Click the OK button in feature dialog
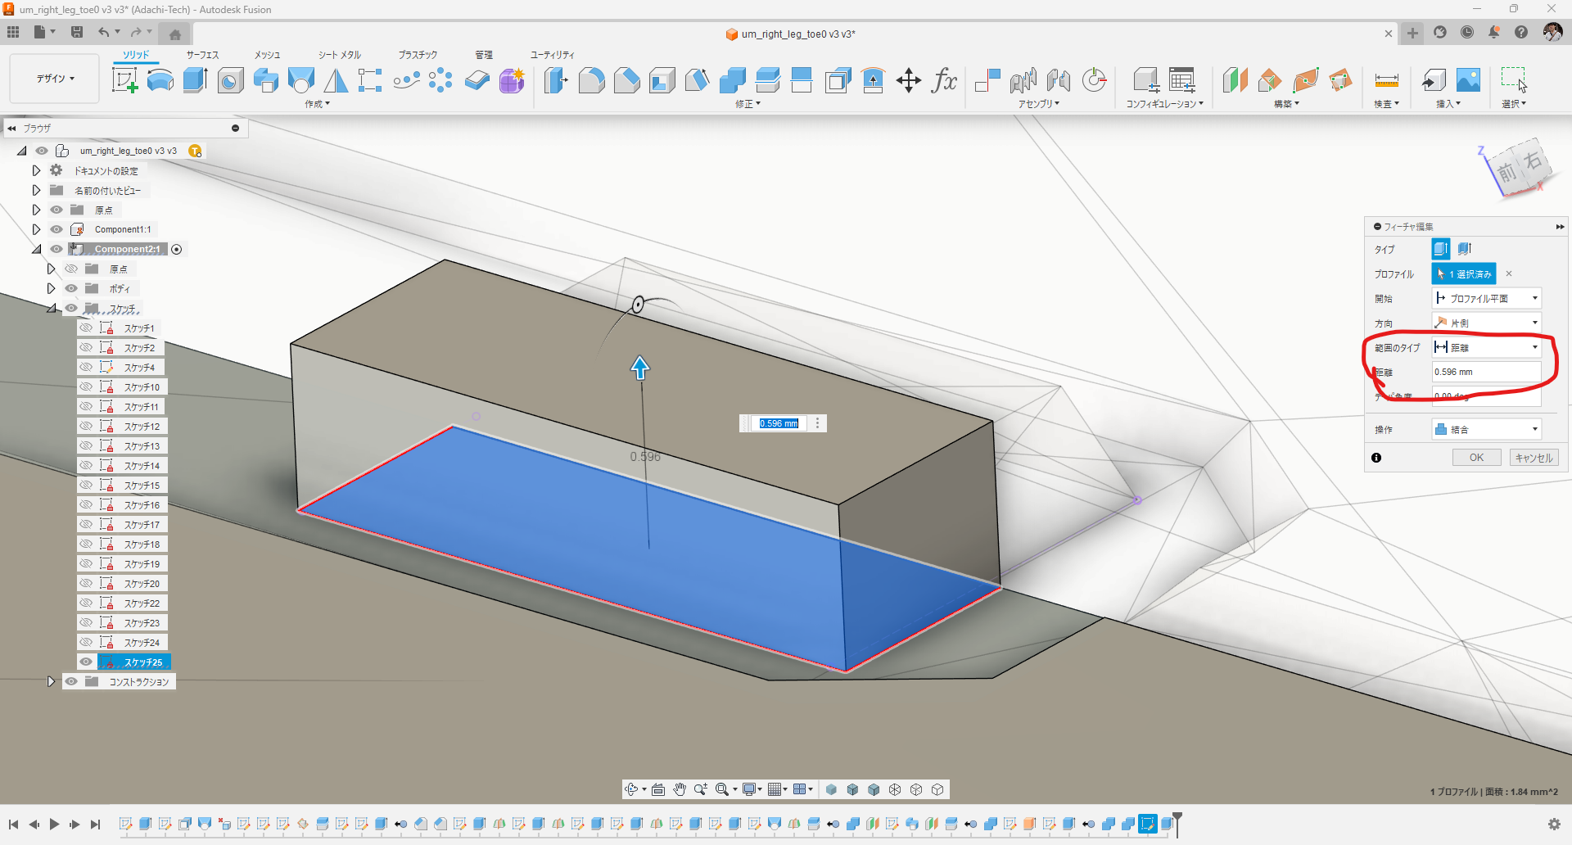The image size is (1572, 845). pyautogui.click(x=1476, y=458)
